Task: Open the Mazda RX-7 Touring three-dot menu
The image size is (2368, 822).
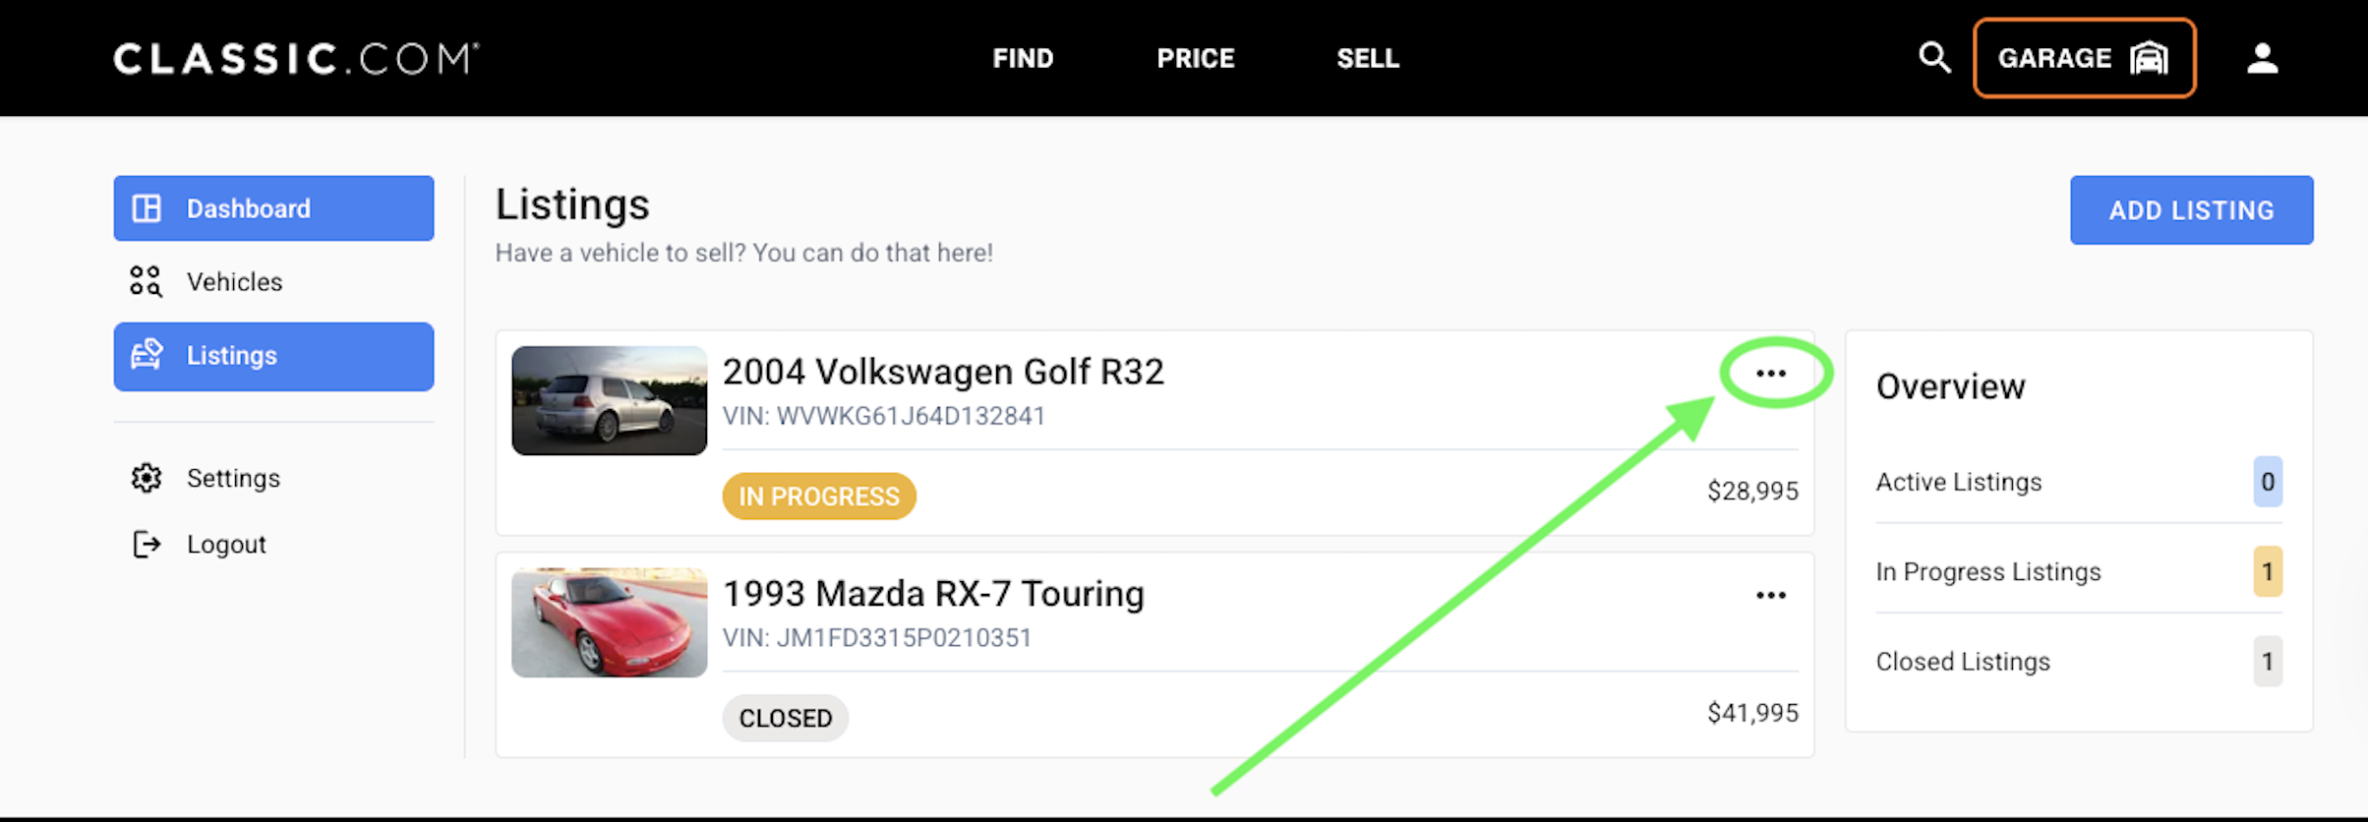Action: [x=1771, y=596]
